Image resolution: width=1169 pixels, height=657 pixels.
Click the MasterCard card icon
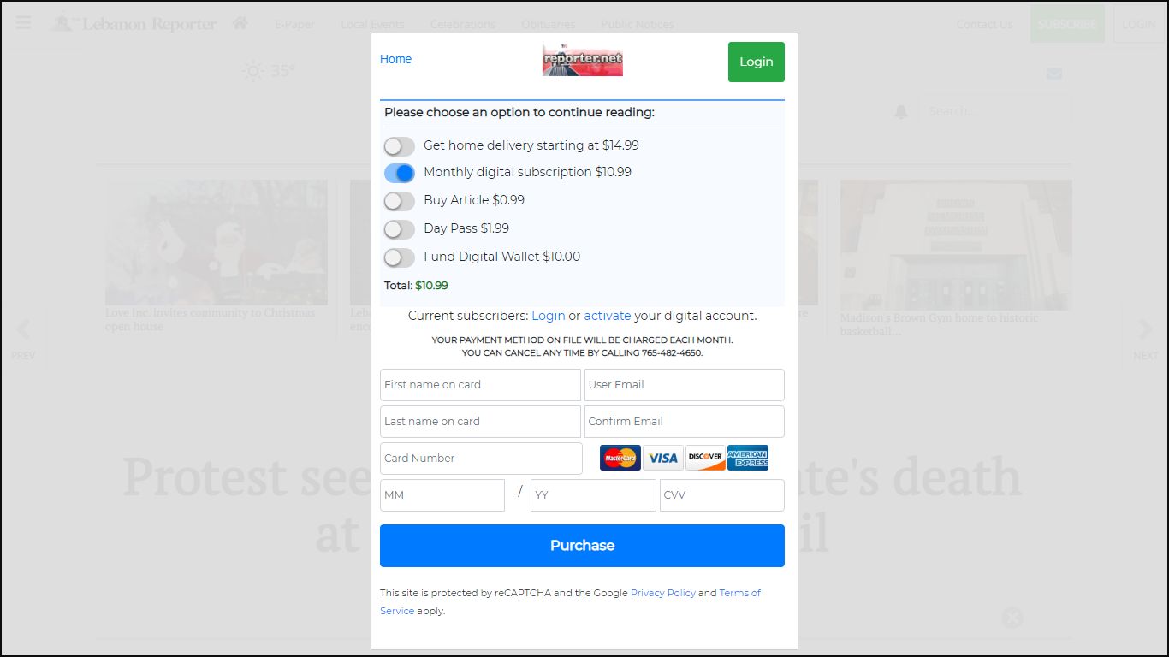(x=620, y=458)
